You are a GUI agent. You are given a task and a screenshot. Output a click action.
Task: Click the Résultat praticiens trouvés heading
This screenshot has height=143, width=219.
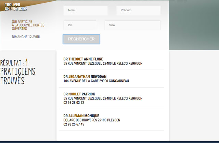[x=17, y=71]
